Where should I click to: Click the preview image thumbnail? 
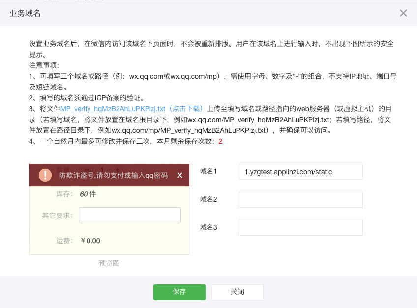click(109, 209)
